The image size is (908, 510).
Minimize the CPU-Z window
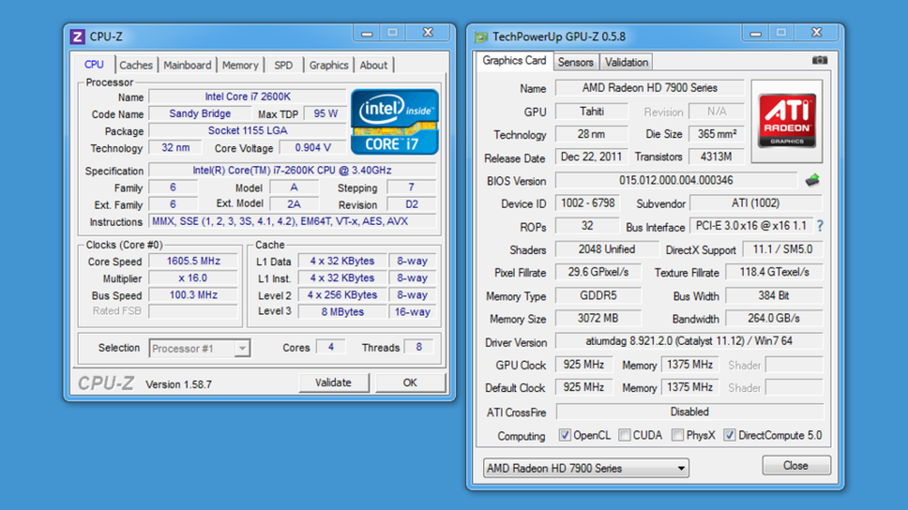(367, 33)
